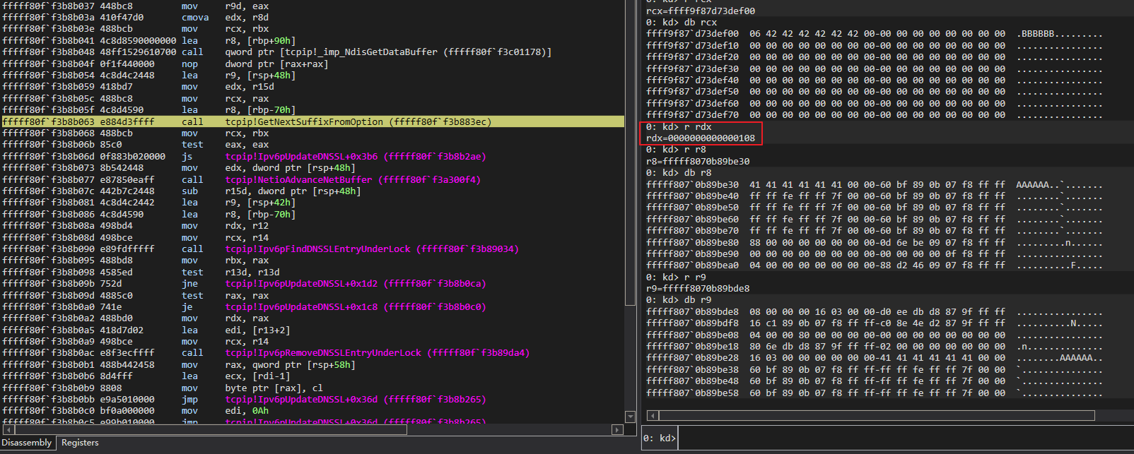Click the kd> command input field
The image size is (1134, 454).
click(905, 438)
